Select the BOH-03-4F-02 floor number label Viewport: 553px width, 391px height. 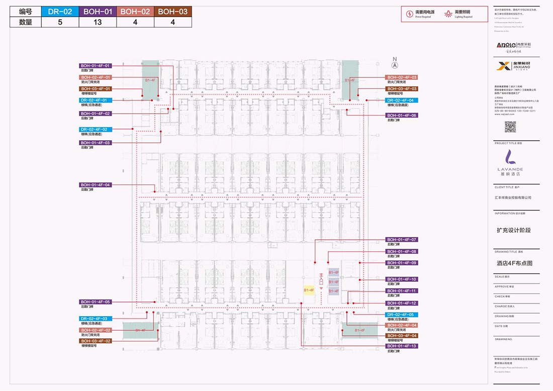[96, 341]
